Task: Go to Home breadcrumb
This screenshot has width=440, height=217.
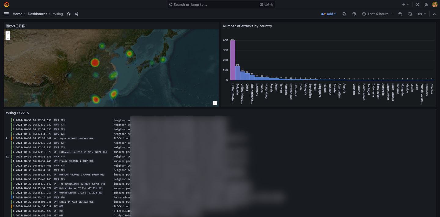Action: click(17, 14)
